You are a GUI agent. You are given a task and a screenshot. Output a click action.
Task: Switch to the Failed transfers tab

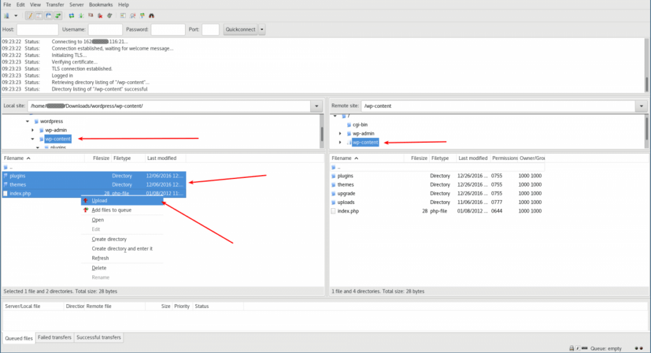(x=55, y=338)
